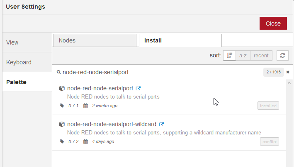Image resolution: width=294 pixels, height=167 pixels.
Task: Toggle a-z sort option
Action: [243, 55]
